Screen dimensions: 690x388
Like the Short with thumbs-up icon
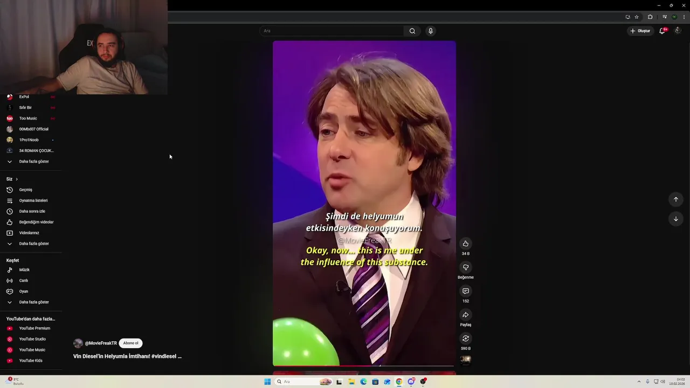tap(466, 244)
